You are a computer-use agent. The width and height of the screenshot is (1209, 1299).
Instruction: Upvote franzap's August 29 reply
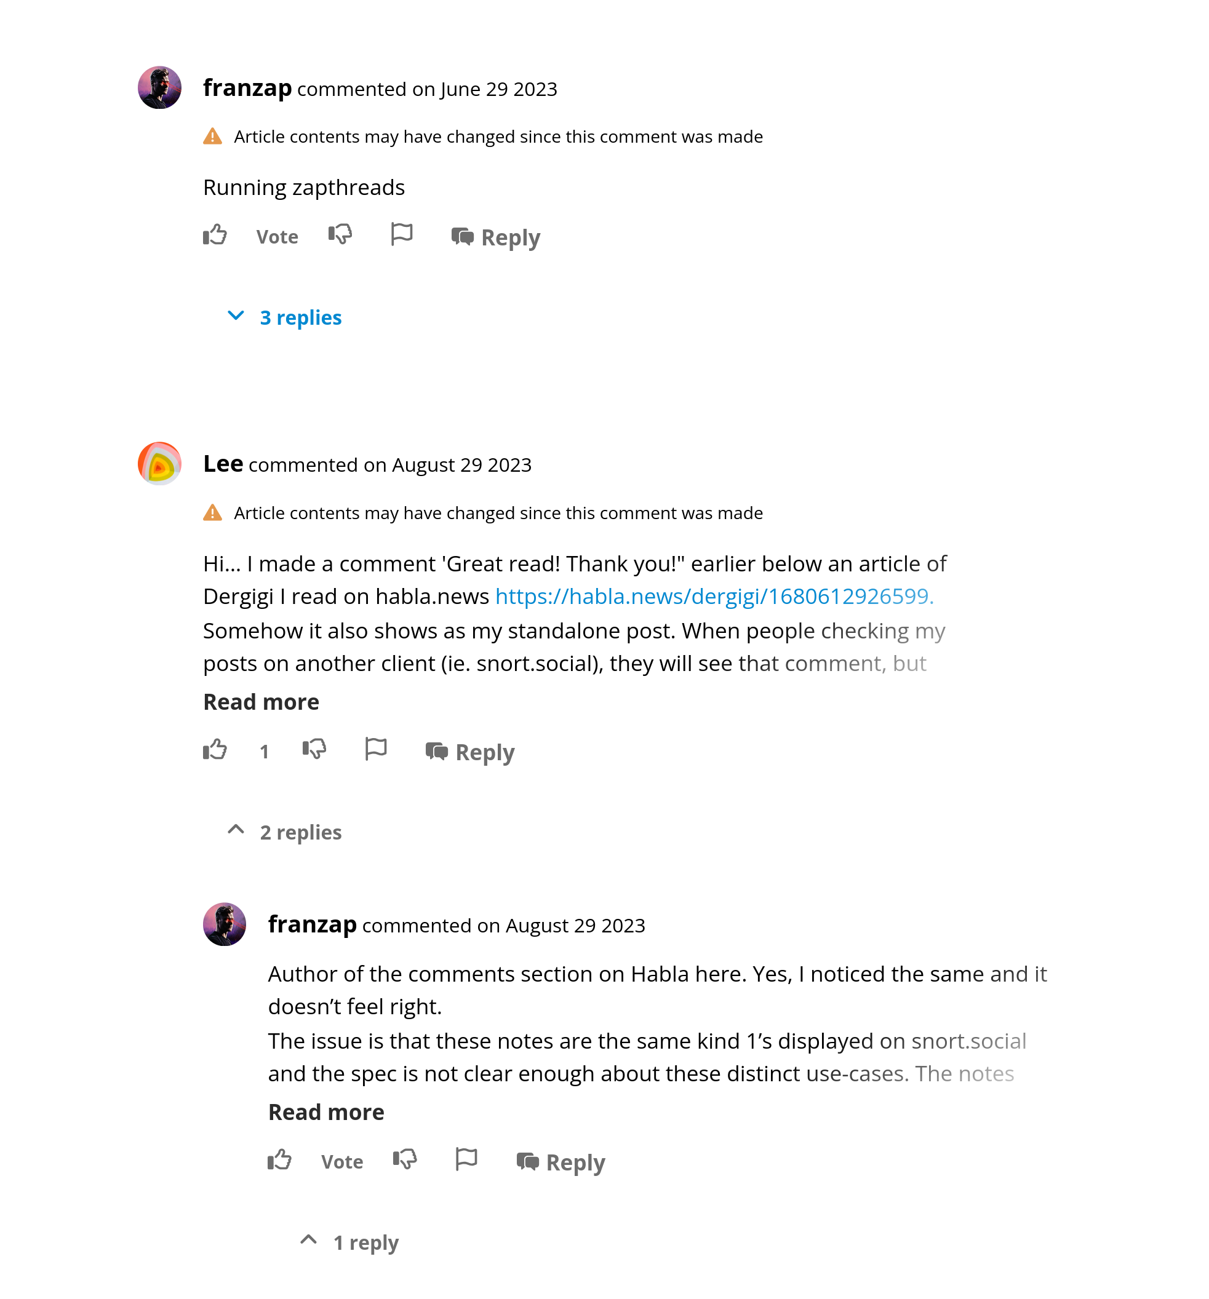click(x=279, y=1160)
